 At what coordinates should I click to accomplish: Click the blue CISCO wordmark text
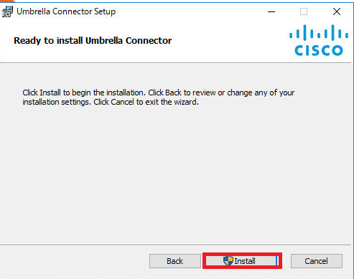(319, 50)
